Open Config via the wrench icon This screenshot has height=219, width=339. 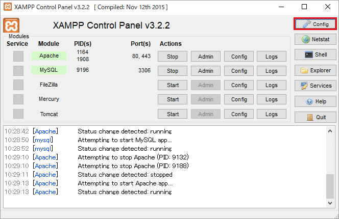tap(306, 24)
